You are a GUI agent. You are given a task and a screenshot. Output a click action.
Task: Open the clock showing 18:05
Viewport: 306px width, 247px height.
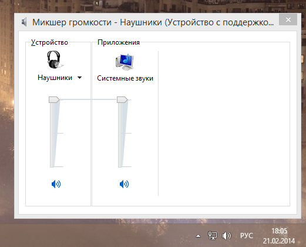279,236
